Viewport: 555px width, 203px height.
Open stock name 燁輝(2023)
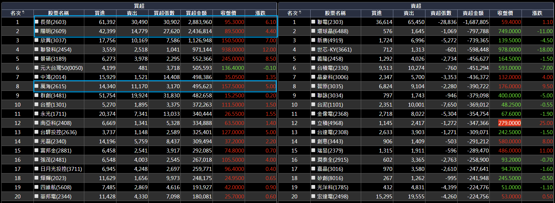point(53,178)
